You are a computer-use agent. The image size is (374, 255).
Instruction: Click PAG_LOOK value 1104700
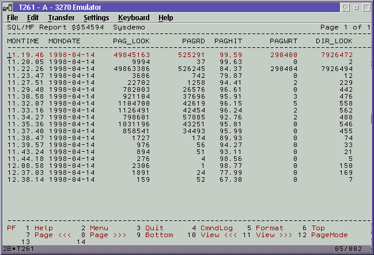(134, 103)
